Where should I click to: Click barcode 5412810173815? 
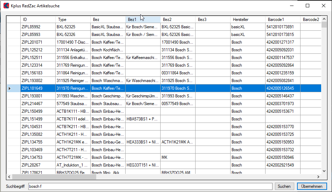tap(283, 35)
